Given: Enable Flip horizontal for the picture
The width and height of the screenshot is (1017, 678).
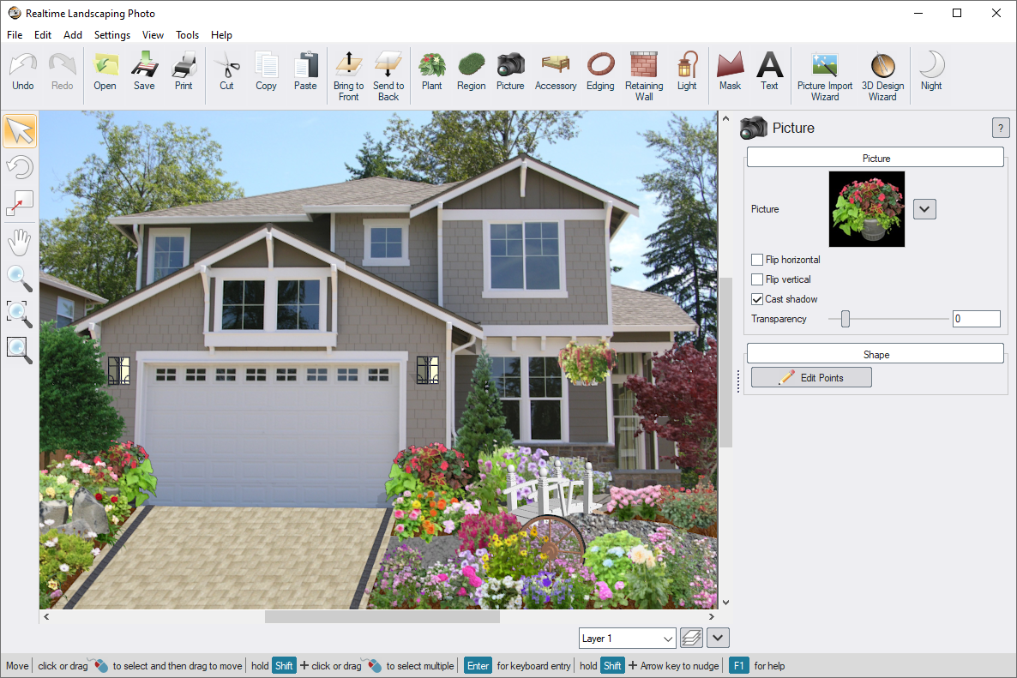Looking at the screenshot, I should point(757,259).
